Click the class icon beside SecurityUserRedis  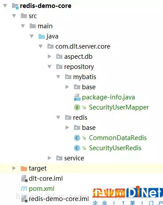tap(77, 148)
